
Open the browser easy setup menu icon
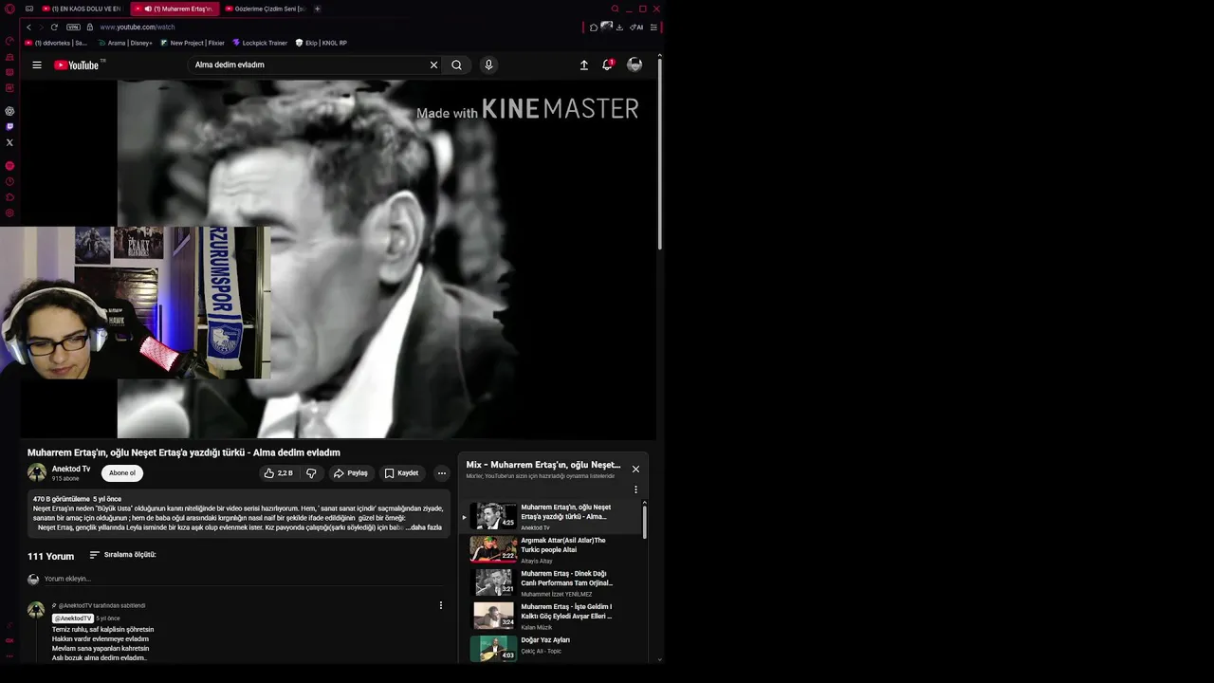point(653,27)
